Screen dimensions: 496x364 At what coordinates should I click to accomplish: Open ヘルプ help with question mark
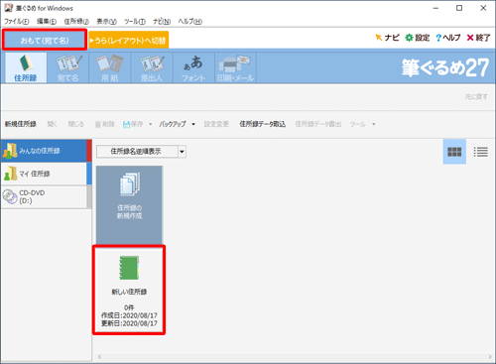(x=448, y=38)
